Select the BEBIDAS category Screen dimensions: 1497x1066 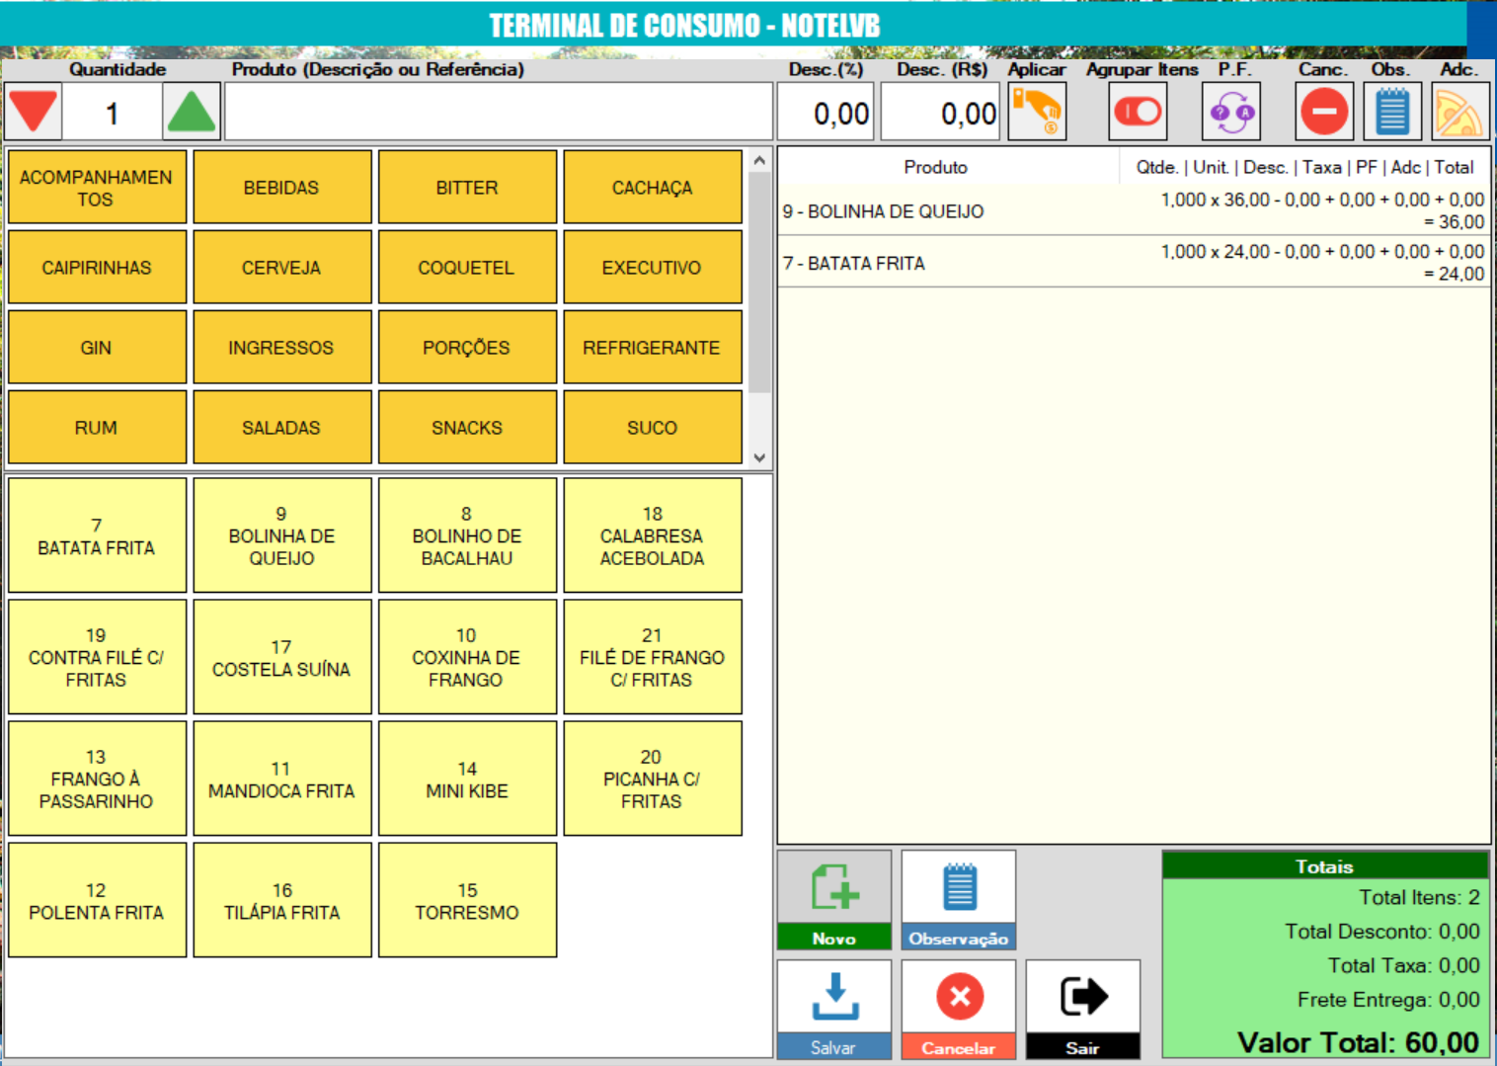click(x=281, y=188)
